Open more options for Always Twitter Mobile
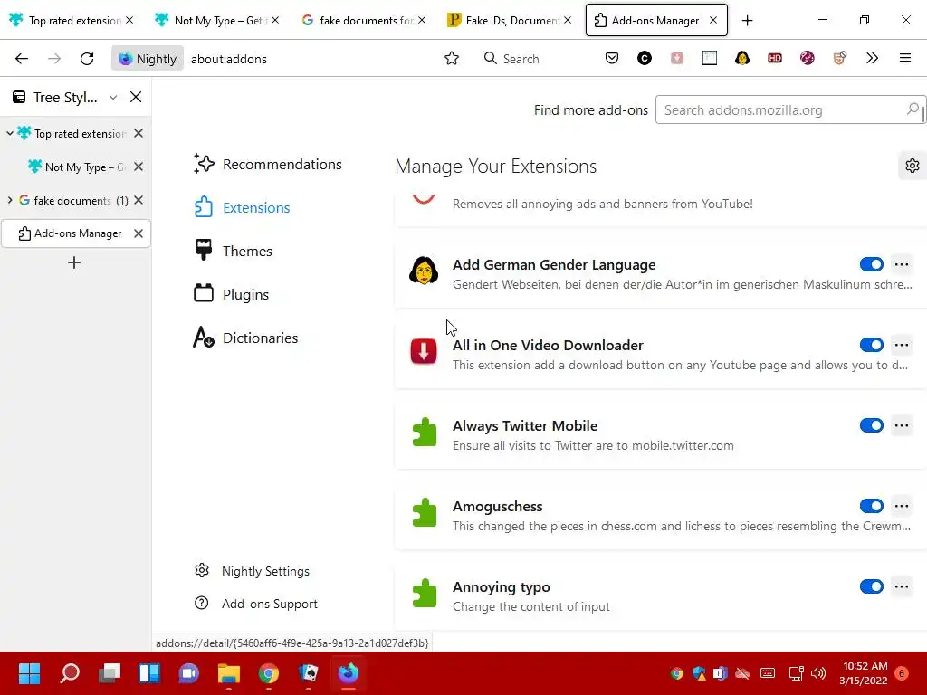Viewport: 927px width, 695px height. (902, 425)
